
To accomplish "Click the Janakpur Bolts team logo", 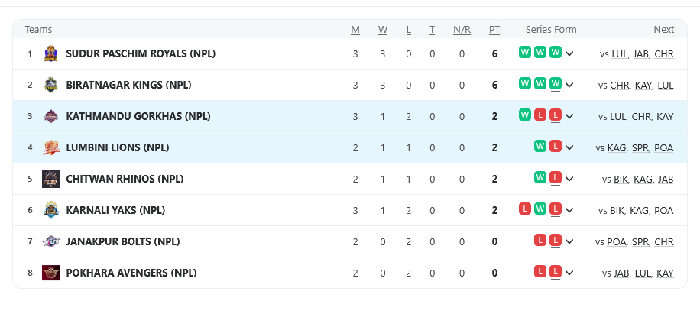I will click(51, 241).
